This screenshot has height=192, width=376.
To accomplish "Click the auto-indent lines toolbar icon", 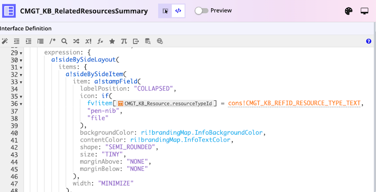I will (x=40, y=41).
